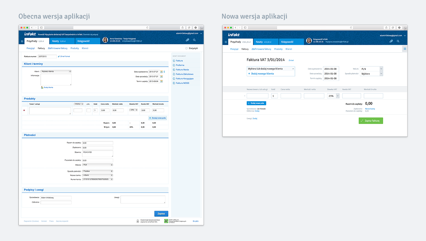
Task: Click the 'Zmień format' link
Action: tap(65, 56)
